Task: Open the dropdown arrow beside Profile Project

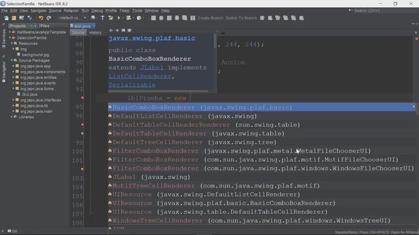Action: [143, 18]
